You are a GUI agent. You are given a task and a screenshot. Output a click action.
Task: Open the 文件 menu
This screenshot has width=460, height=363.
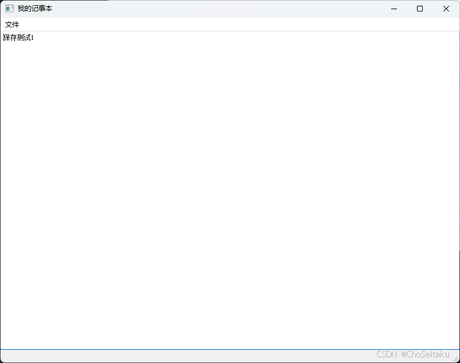click(12, 25)
